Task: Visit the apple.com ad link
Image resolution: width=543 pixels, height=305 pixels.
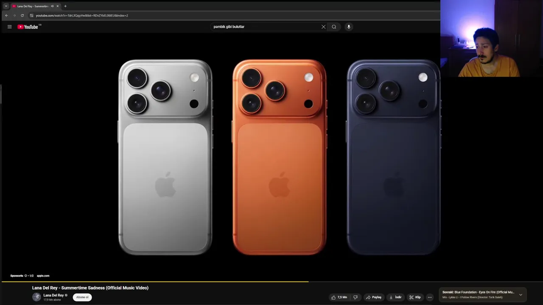Action: (43, 276)
